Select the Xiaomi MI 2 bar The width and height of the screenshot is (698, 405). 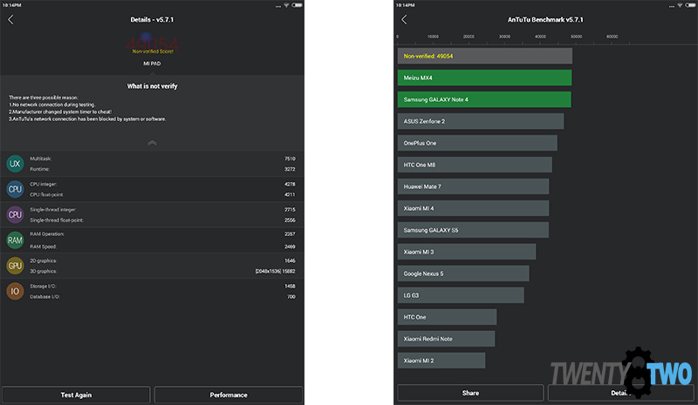pos(441,361)
